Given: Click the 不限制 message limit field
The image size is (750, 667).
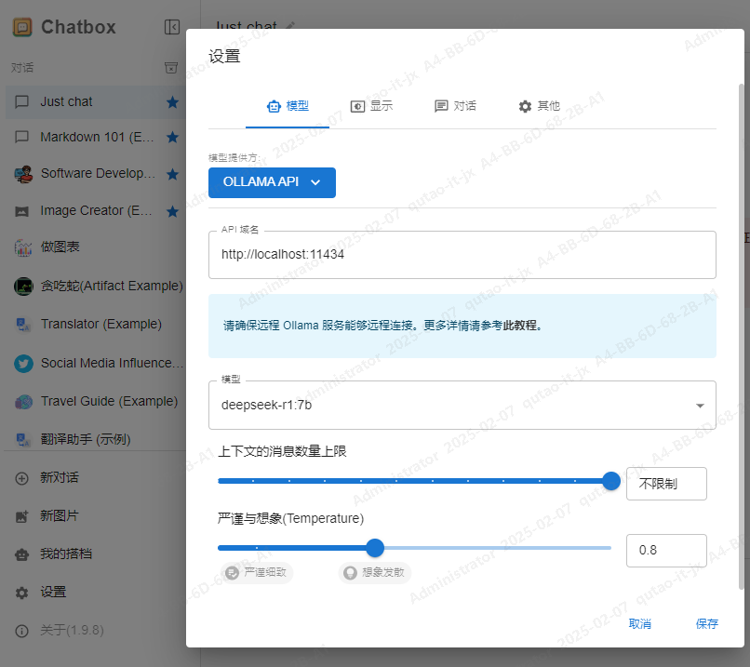Looking at the screenshot, I should [666, 484].
